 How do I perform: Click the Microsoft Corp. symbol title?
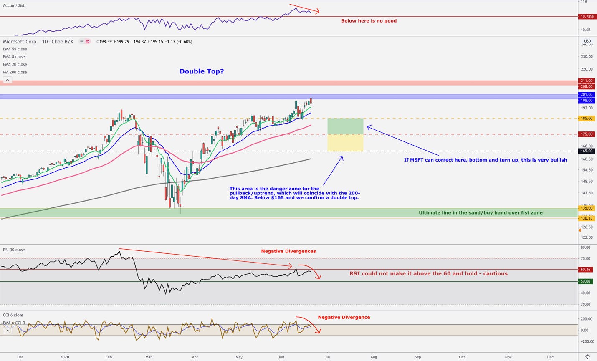click(20, 42)
